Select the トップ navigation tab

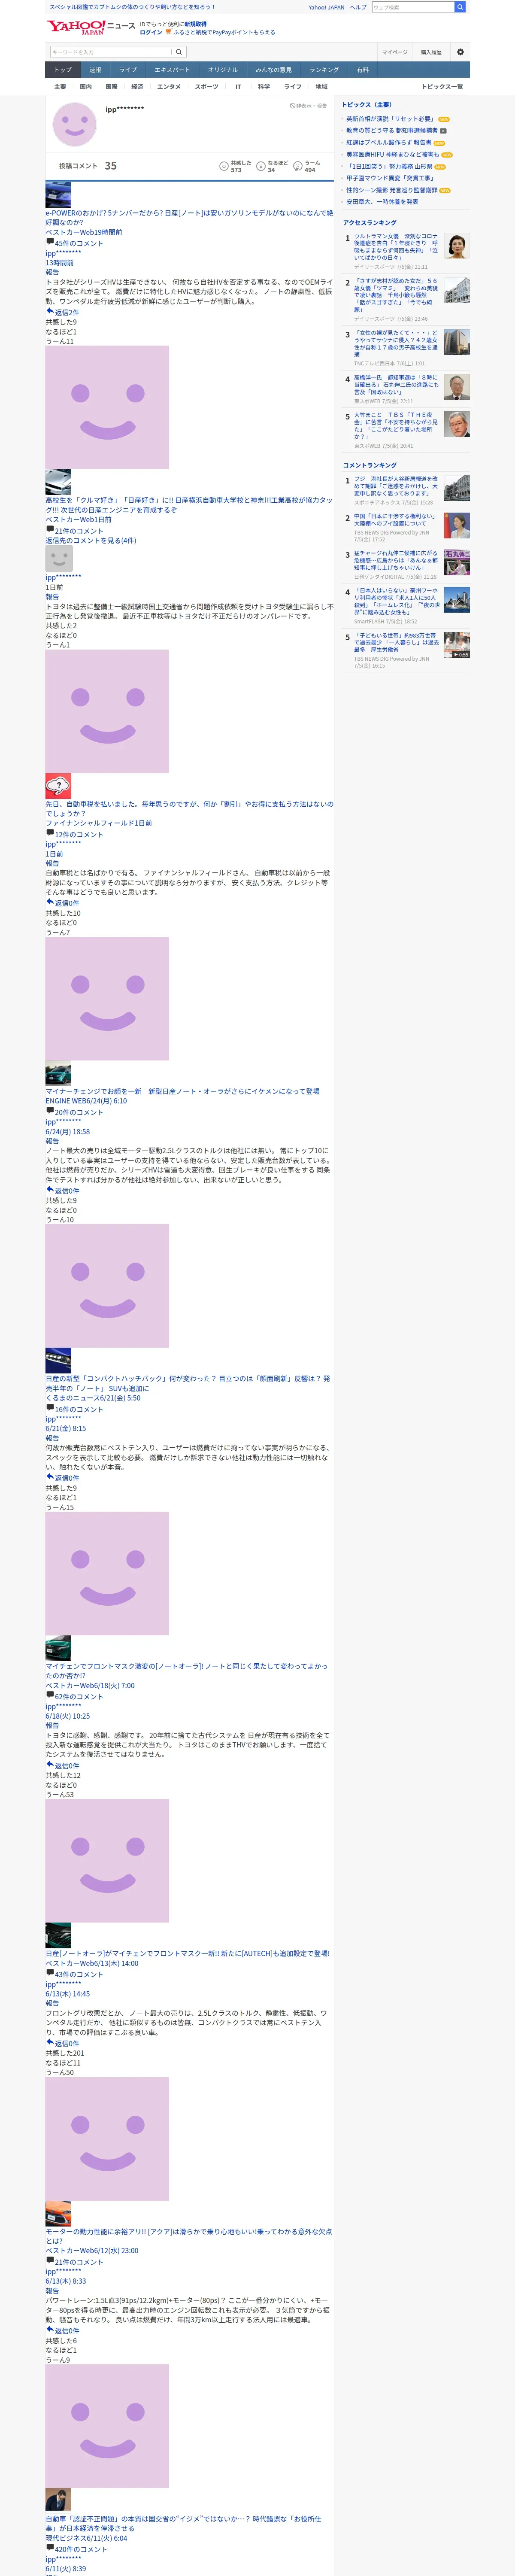click(63, 70)
